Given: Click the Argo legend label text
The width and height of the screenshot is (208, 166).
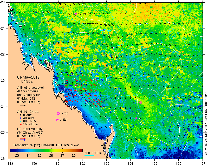Looking at the screenshot, I should coord(65,113).
